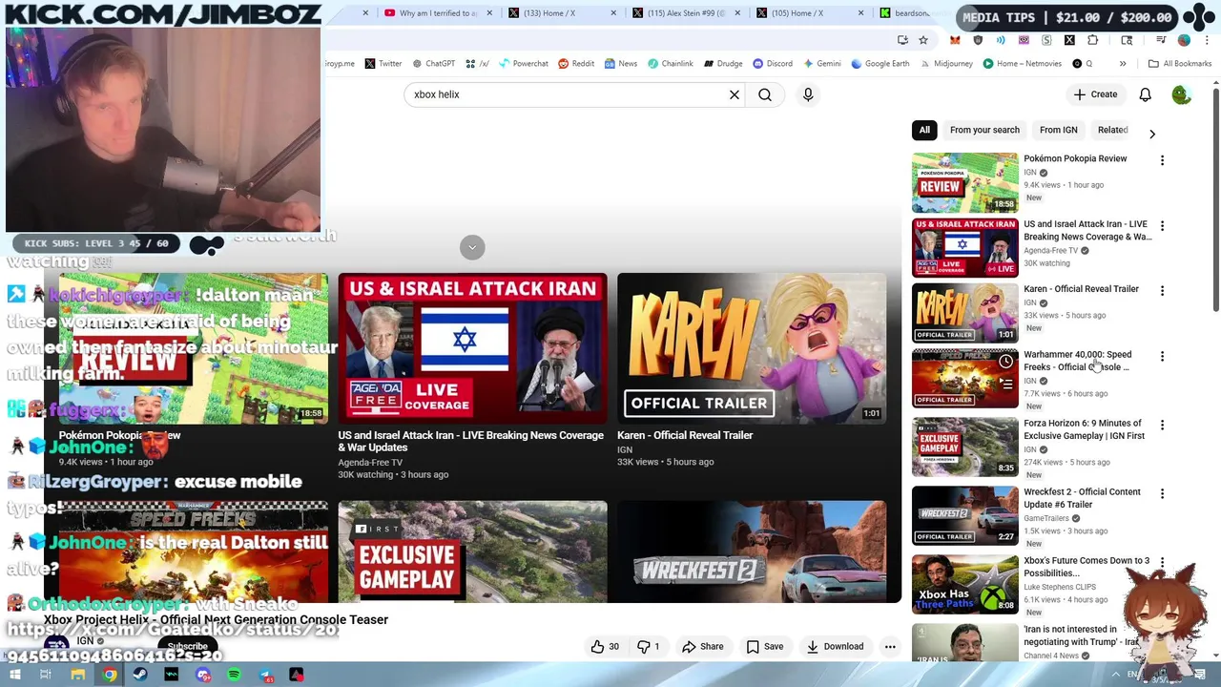Open the All Bookmarks folder

tap(1180, 64)
